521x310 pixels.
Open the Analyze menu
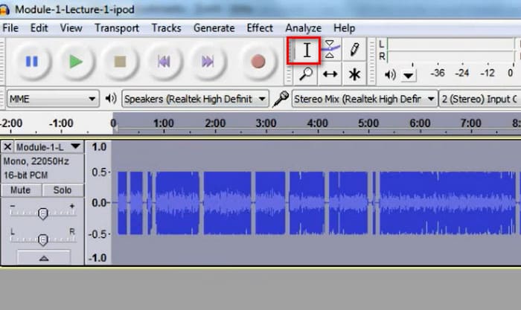click(304, 28)
